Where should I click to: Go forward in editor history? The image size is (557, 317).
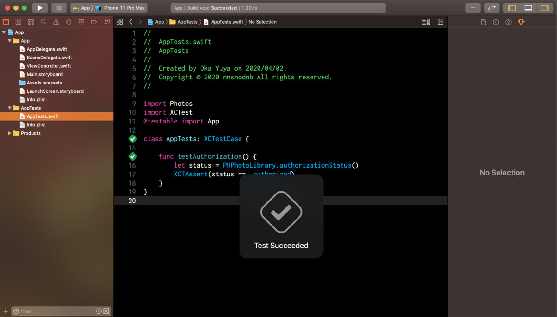(140, 22)
